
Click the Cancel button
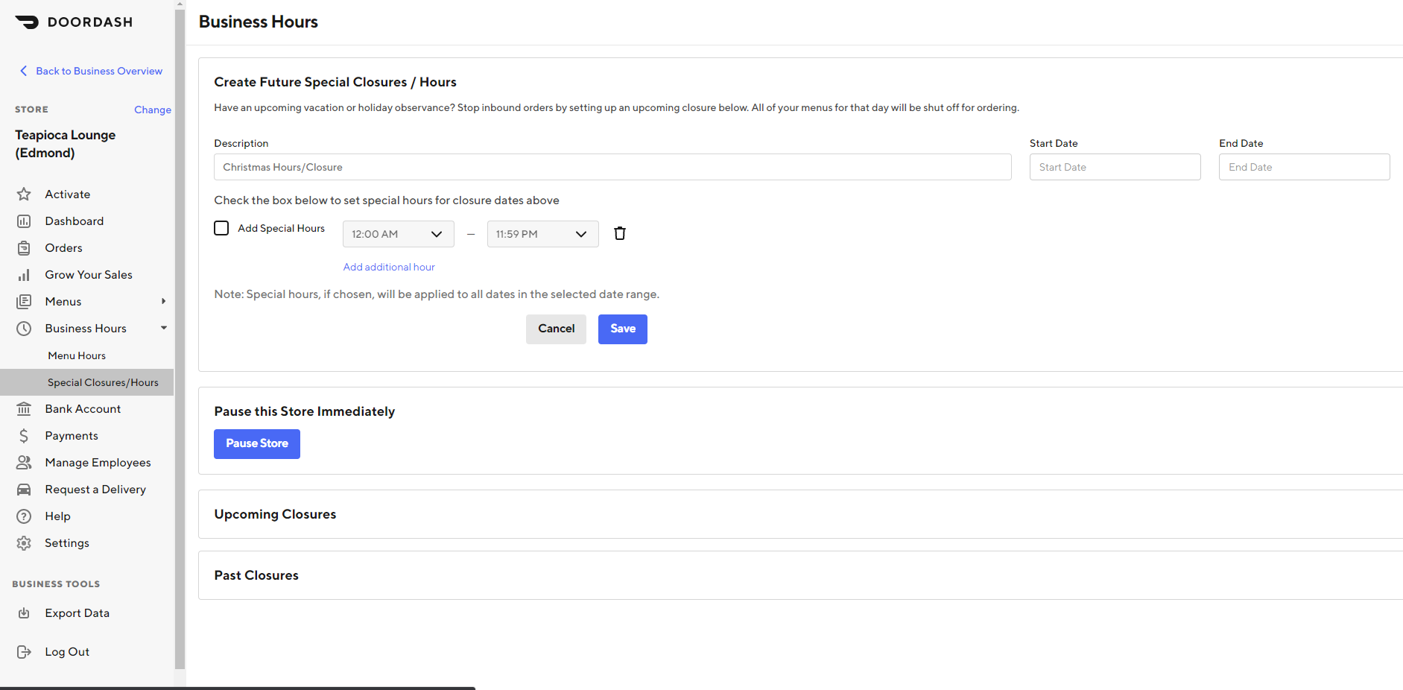click(x=557, y=329)
